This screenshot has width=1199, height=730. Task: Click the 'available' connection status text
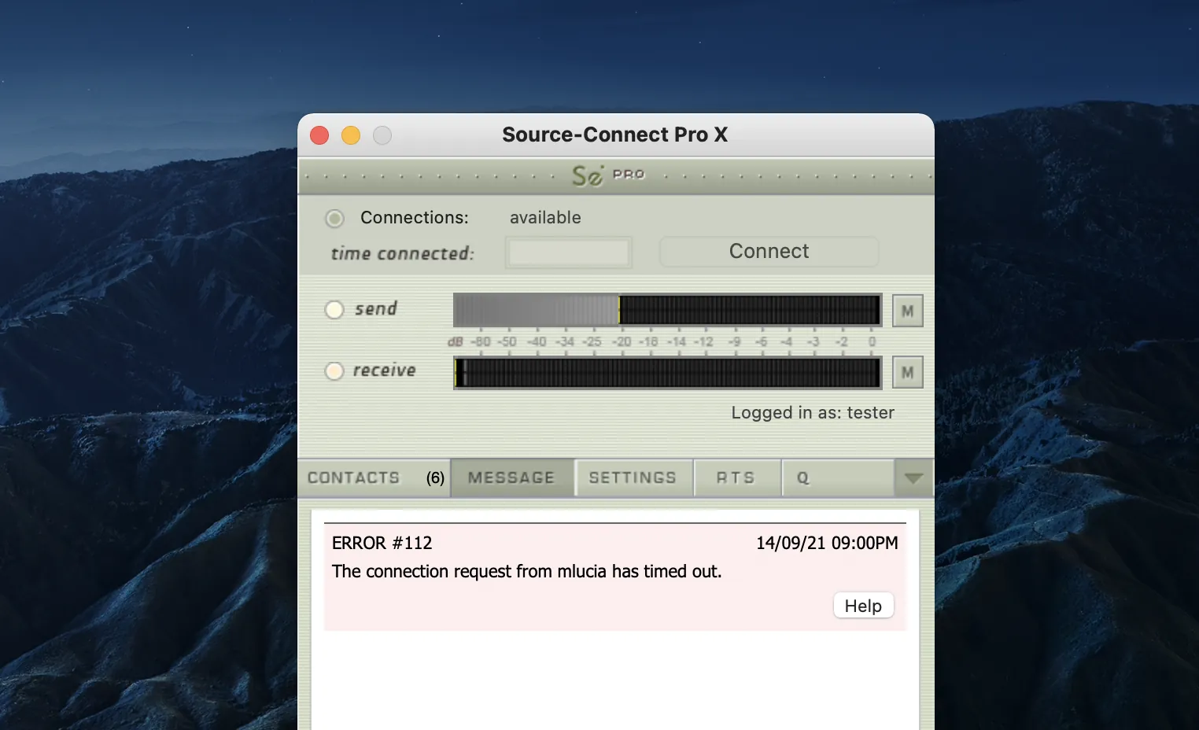[545, 218]
